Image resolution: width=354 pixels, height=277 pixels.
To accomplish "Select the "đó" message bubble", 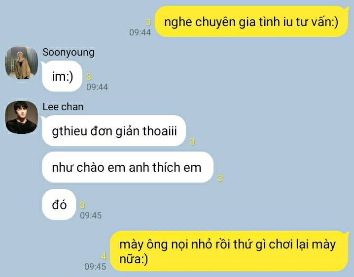I will (x=59, y=205).
